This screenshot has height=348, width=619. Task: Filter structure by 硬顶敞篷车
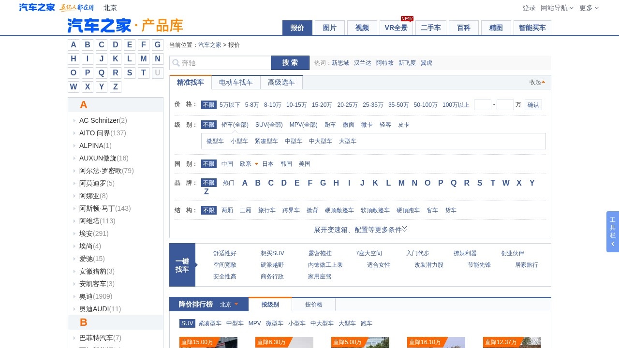pos(339,210)
